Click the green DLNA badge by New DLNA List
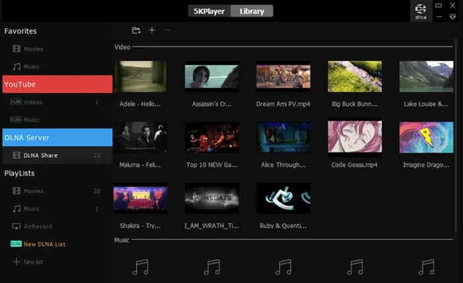Viewport: 463px width, 283px height. pyautogui.click(x=16, y=244)
